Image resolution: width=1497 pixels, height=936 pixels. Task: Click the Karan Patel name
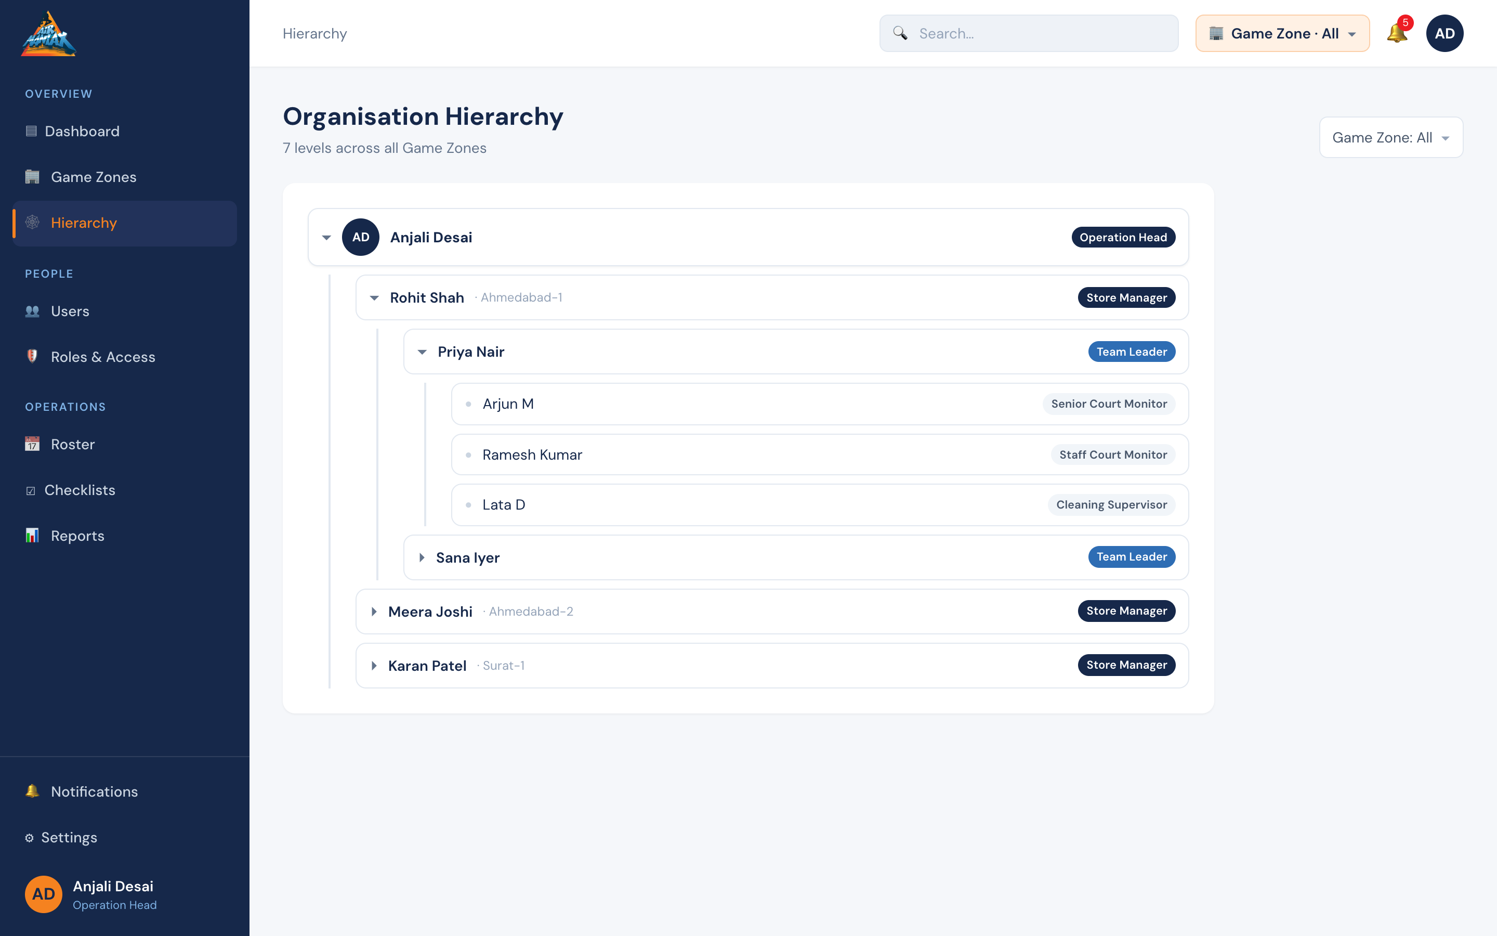pyautogui.click(x=427, y=666)
